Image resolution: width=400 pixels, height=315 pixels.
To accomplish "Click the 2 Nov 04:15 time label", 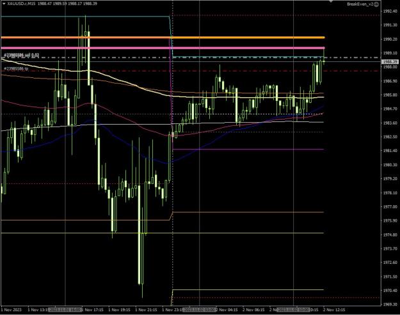I will [x=227, y=310].
